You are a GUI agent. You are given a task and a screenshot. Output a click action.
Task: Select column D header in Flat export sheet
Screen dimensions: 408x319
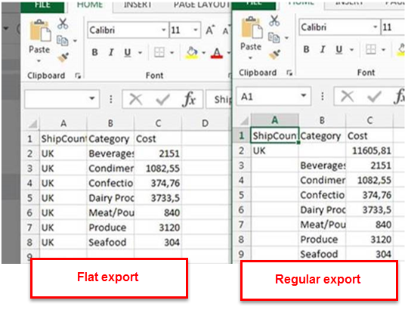click(x=205, y=123)
